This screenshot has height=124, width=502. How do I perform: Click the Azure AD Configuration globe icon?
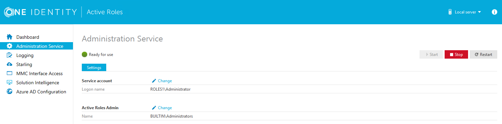(10, 92)
